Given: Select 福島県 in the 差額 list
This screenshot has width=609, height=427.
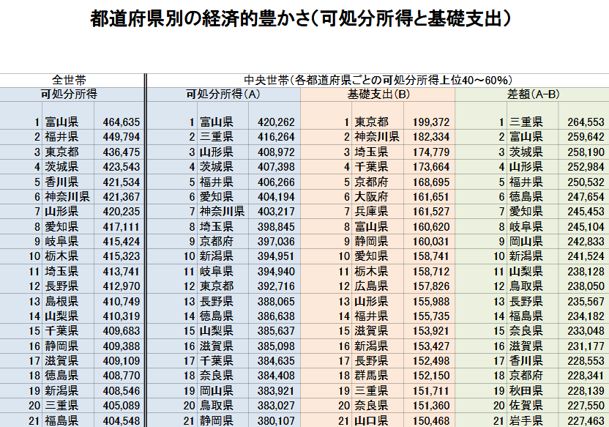Looking at the screenshot, I should [526, 316].
